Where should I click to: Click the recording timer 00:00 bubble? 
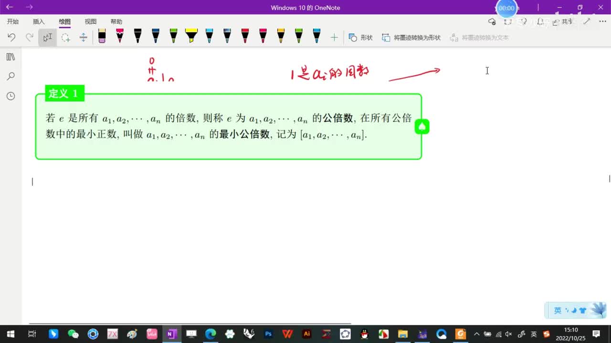coord(506,8)
